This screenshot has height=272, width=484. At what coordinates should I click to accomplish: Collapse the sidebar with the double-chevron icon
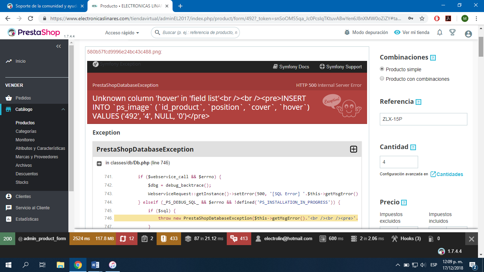[58, 46]
